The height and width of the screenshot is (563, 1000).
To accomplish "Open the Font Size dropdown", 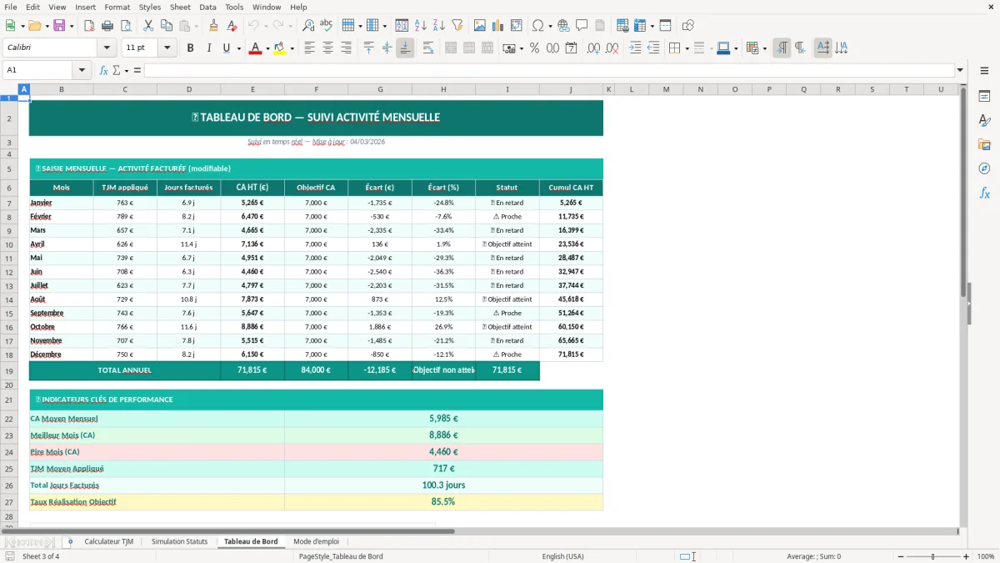I will (x=167, y=48).
